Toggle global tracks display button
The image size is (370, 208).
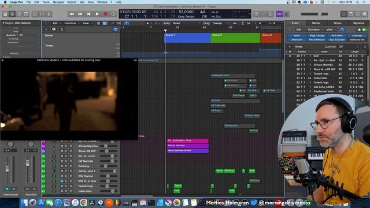[115, 29]
